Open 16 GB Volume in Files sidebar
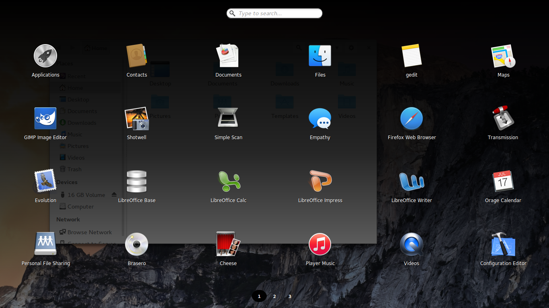The height and width of the screenshot is (308, 549). pos(86,195)
